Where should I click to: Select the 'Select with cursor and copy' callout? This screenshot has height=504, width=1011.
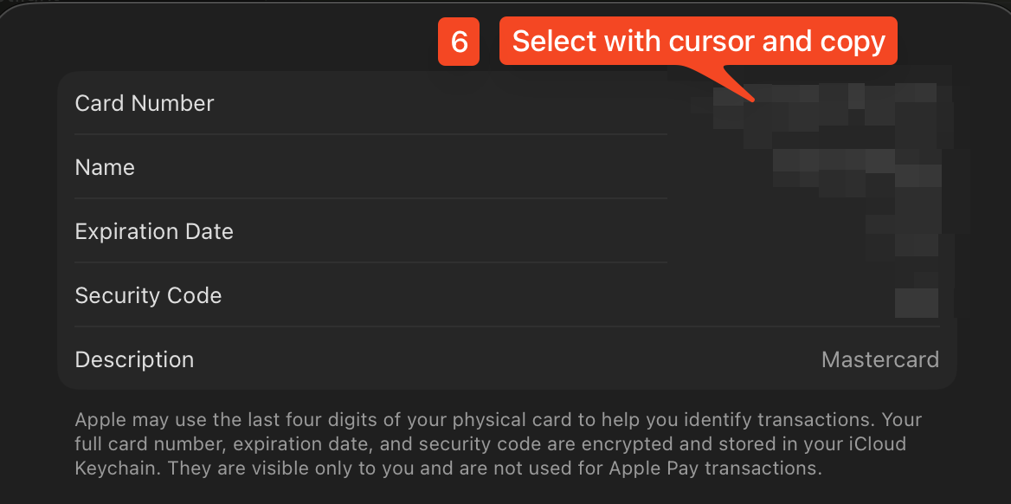coord(698,41)
